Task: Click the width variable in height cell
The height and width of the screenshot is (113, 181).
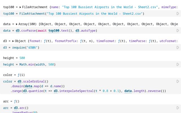Action: 40,64
